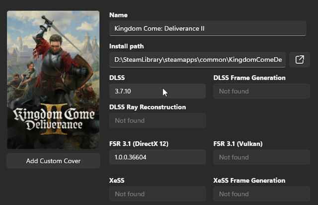Click the "DLSS Ray Reconstruction" heading
The image size is (318, 205).
pos(148,107)
